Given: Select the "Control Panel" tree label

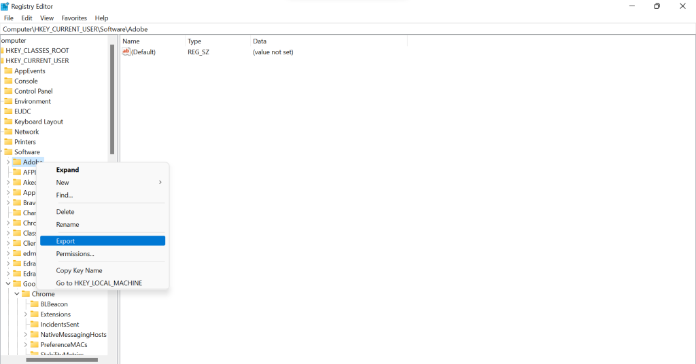Looking at the screenshot, I should [33, 91].
